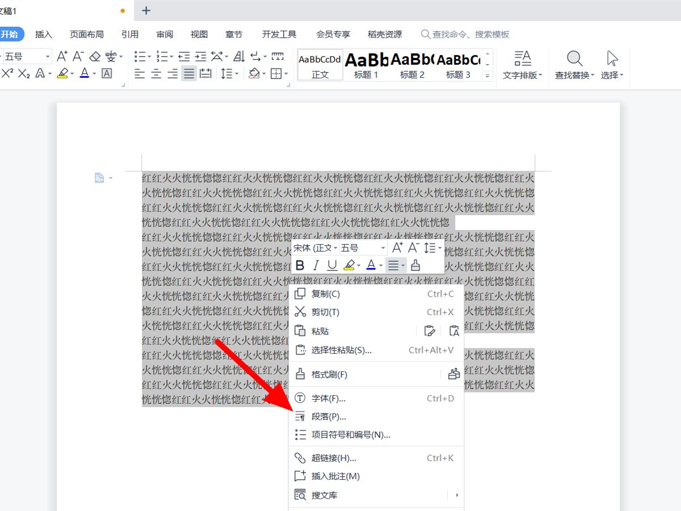Toggle underline in the floating mini toolbar
681x511 pixels.
point(333,265)
